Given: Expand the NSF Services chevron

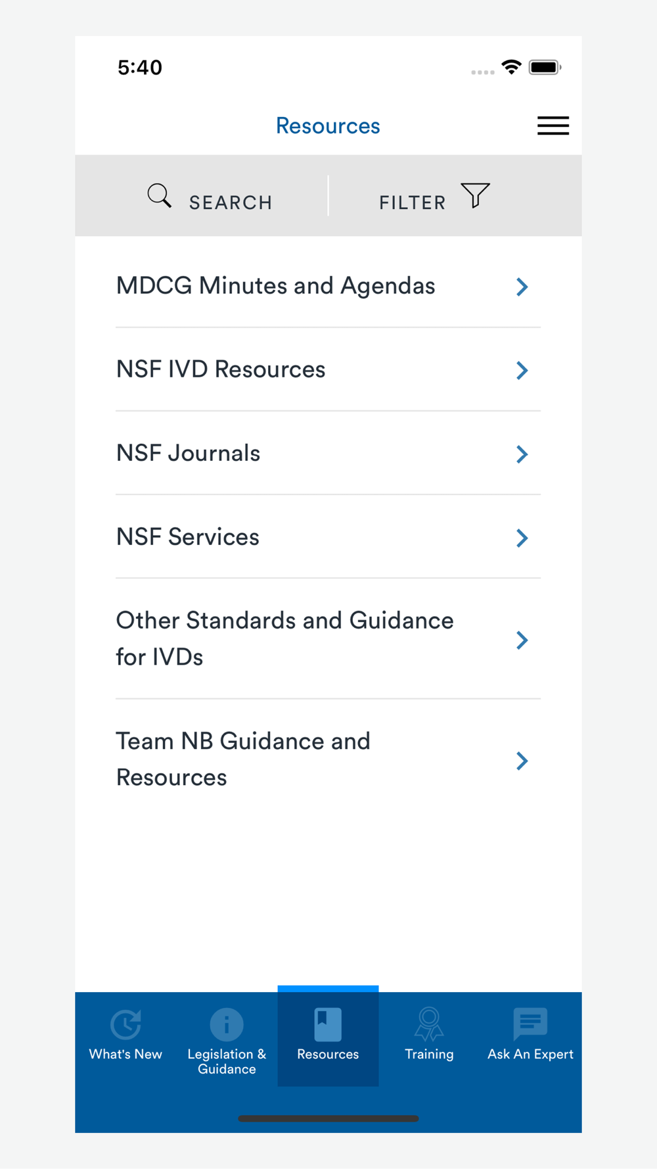Looking at the screenshot, I should (522, 538).
